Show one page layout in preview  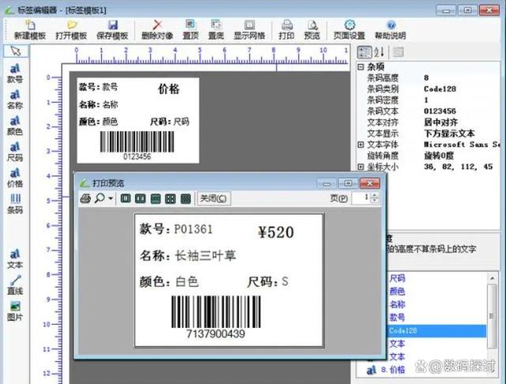pyautogui.click(x=126, y=198)
